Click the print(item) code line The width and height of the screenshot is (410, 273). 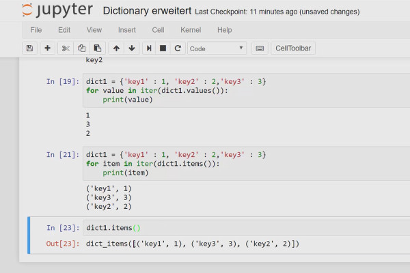pos(125,173)
